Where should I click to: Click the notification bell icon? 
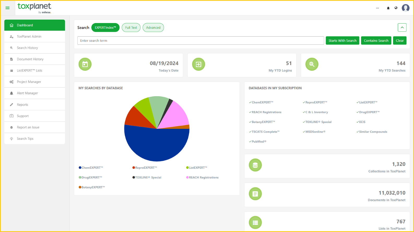[388, 8]
